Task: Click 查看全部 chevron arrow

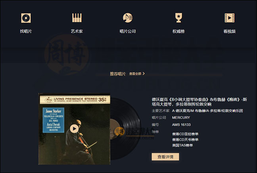Action: click(144, 74)
